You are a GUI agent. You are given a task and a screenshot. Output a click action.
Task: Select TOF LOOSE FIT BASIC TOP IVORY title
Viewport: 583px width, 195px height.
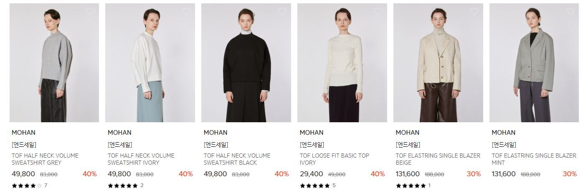[x=335, y=159]
